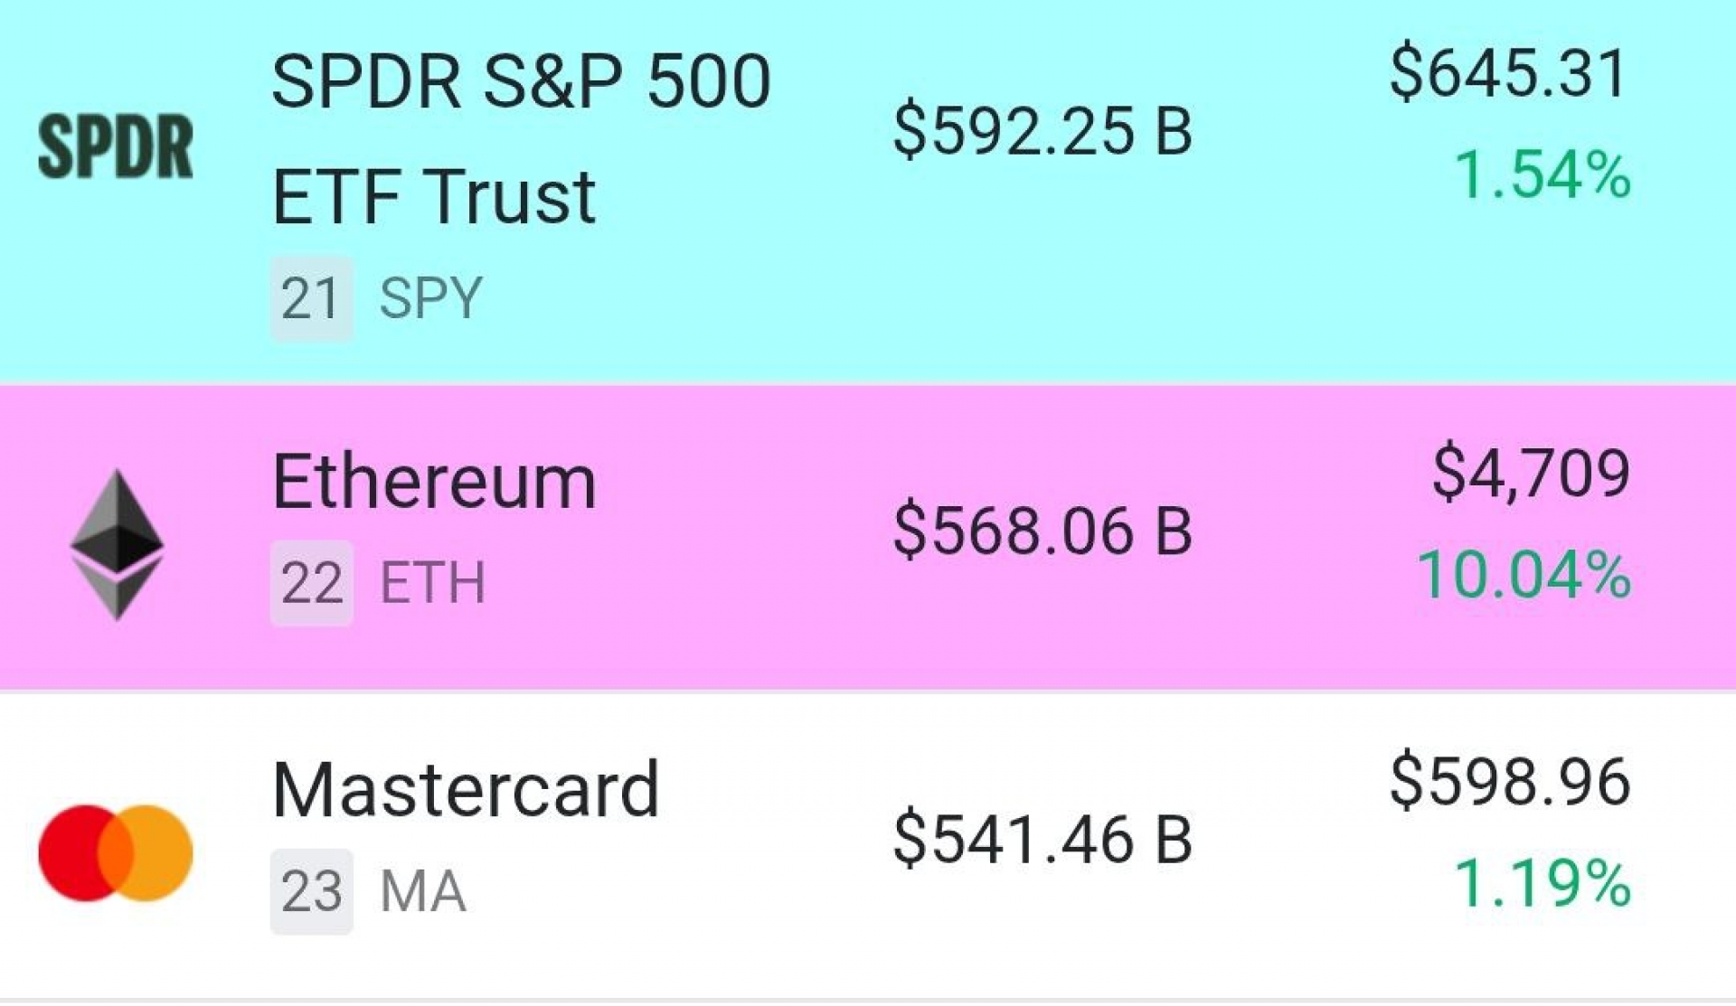
Task: Click the Ethereum diamond logo
Action: point(117,544)
